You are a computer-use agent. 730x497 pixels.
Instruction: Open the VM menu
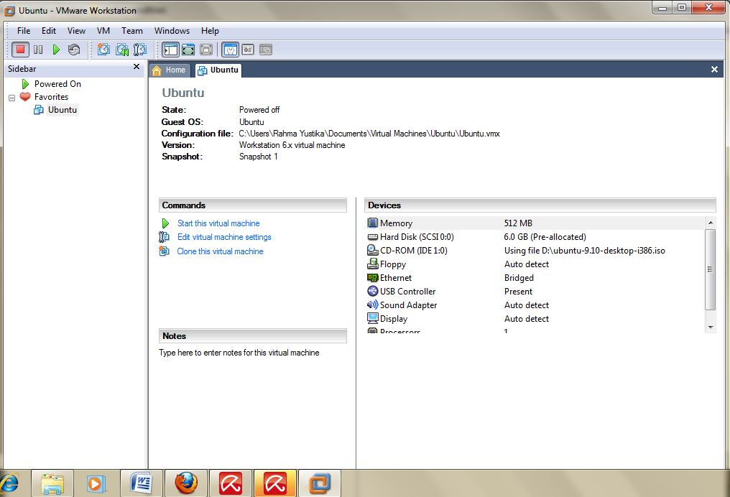tap(103, 31)
